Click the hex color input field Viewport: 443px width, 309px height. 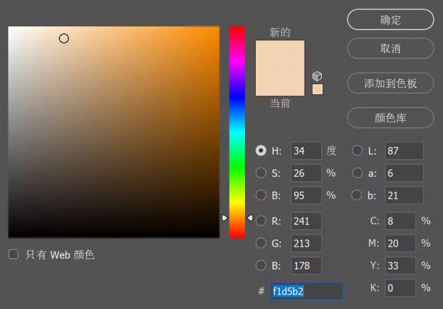pyautogui.click(x=307, y=291)
